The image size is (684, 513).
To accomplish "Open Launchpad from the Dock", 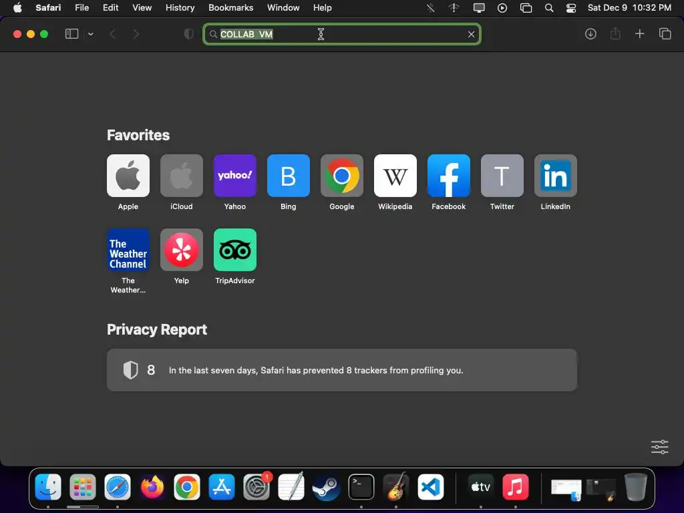I will 82,486.
